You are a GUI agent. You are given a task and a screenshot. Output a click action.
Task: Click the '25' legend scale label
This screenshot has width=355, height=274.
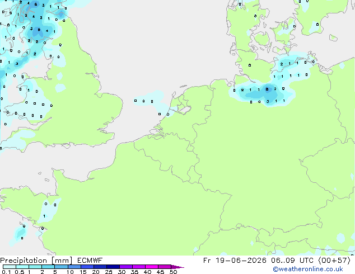coord(109,272)
